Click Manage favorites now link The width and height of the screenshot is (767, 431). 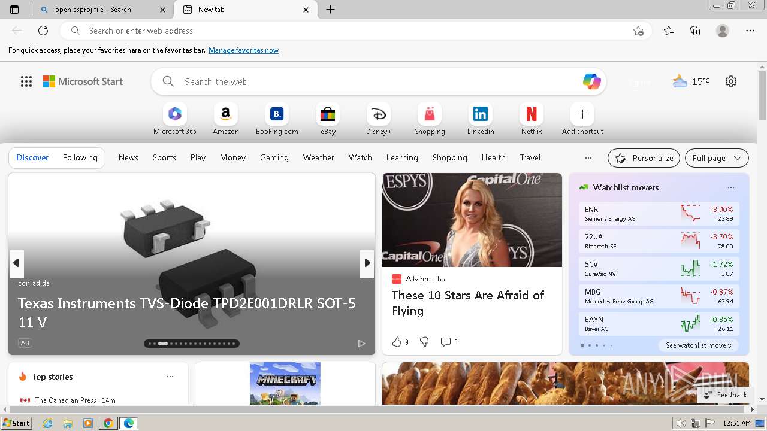[x=243, y=50]
